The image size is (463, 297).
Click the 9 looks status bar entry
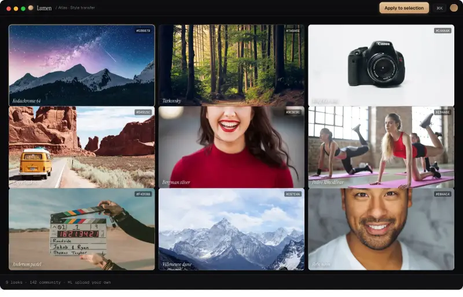tap(14, 282)
